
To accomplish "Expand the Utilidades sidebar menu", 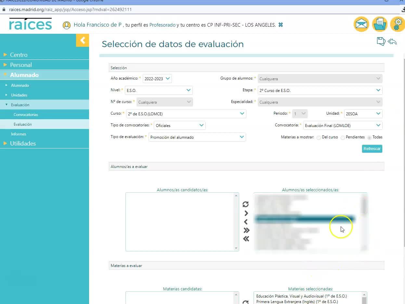I will pyautogui.click(x=23, y=143).
